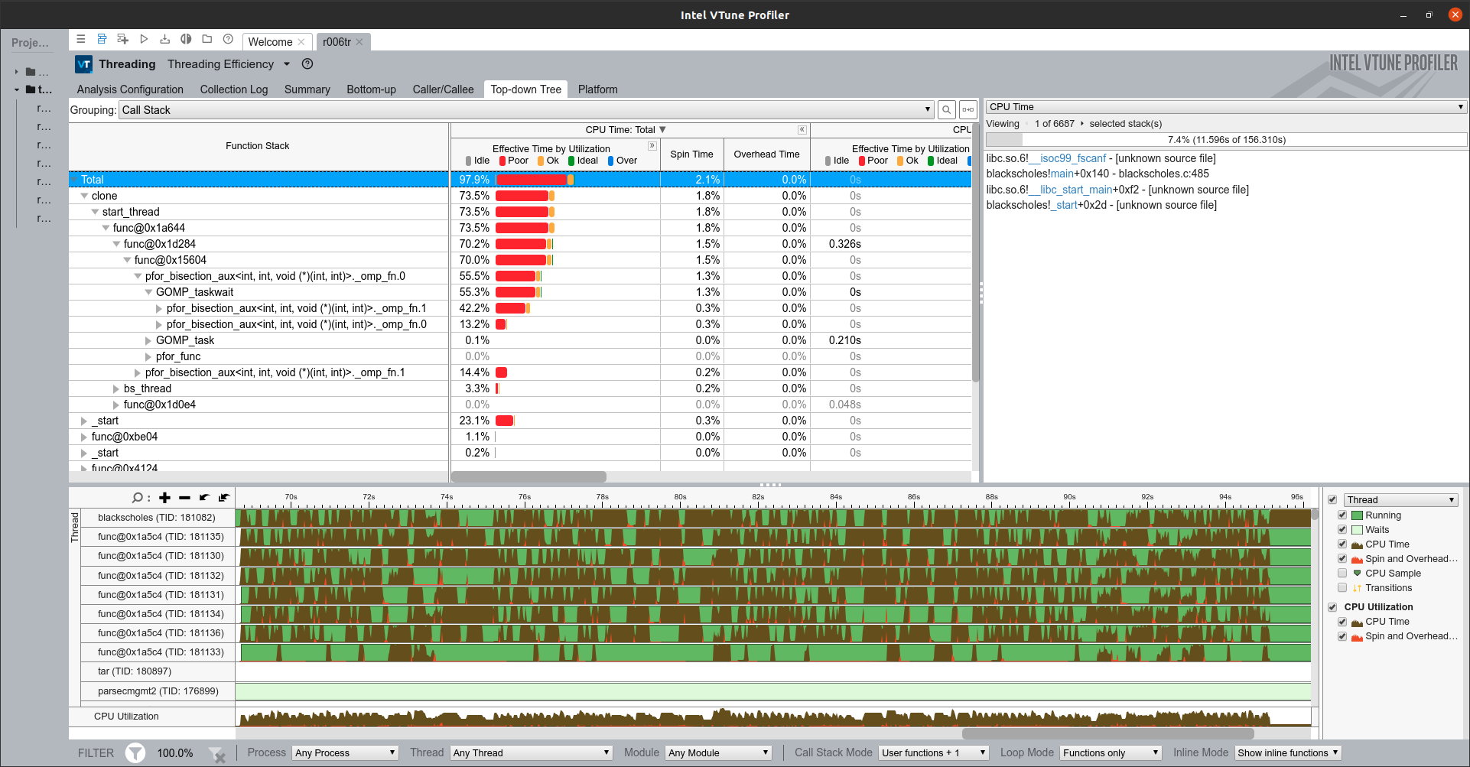The image size is (1470, 767).
Task: Click the search icon next to Grouping
Action: 946,109
